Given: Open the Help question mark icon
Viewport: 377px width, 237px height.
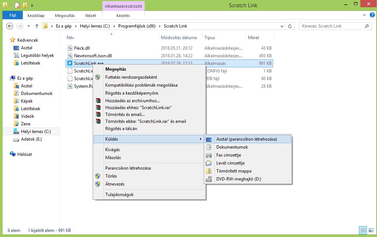Looking at the screenshot, I should coord(371,16).
